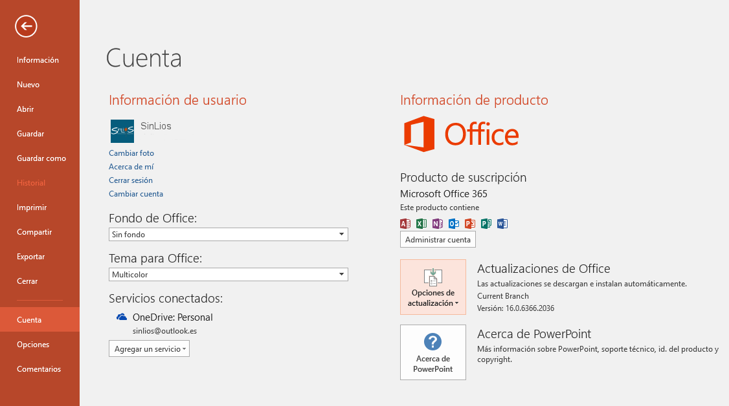Viewport: 729px width, 406px height.
Task: Click the Word icon
Action: [x=502, y=224]
